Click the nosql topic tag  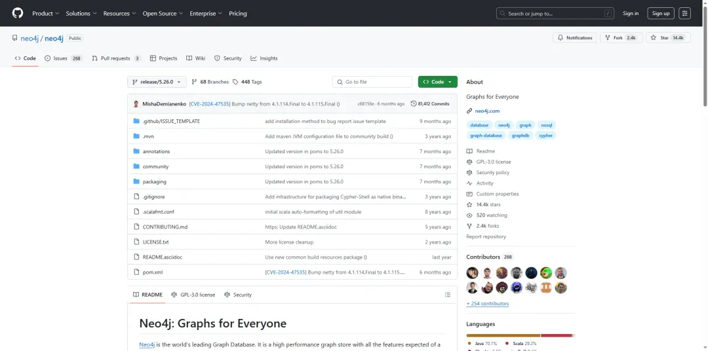546,125
